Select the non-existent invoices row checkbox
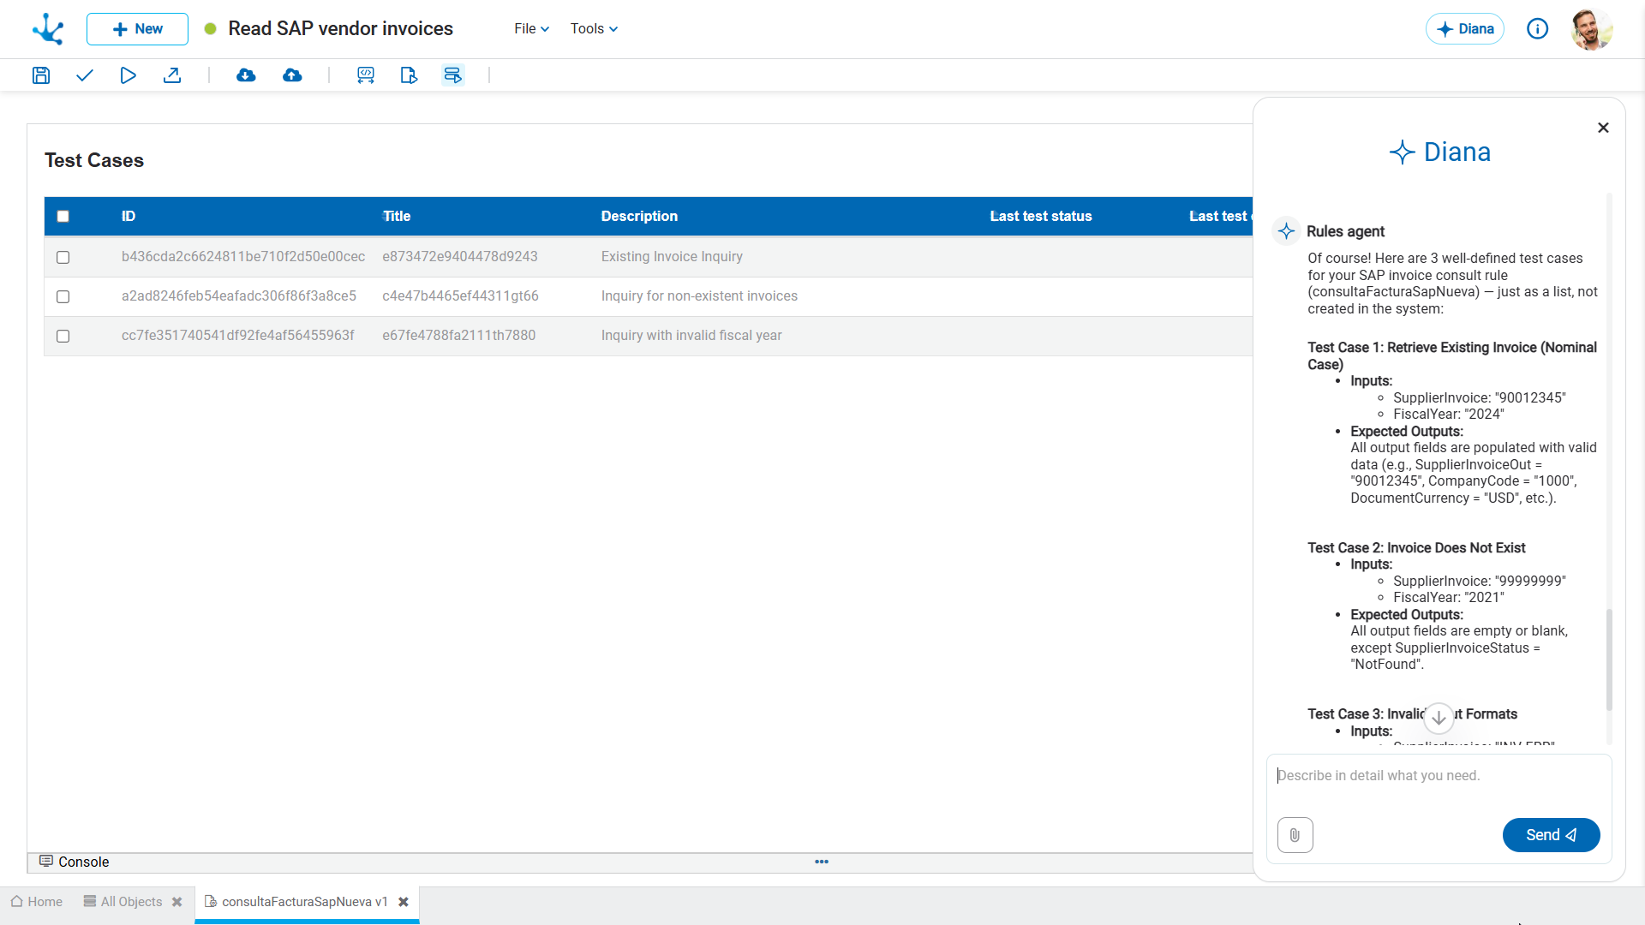The image size is (1645, 925). point(63,296)
